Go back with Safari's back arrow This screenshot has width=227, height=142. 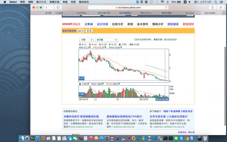(x=46, y=7)
